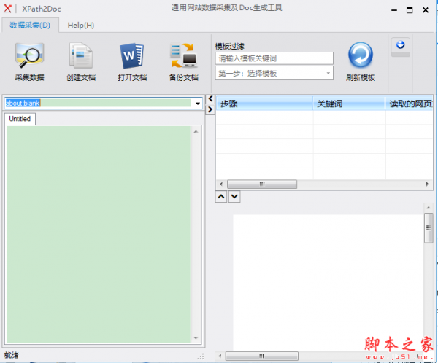Click the 备份文档 backup icon

click(183, 56)
